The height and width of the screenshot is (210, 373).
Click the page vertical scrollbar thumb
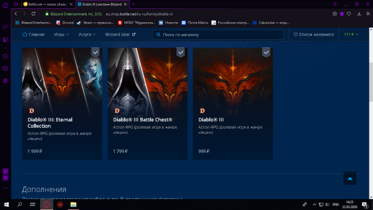pyautogui.click(x=371, y=82)
